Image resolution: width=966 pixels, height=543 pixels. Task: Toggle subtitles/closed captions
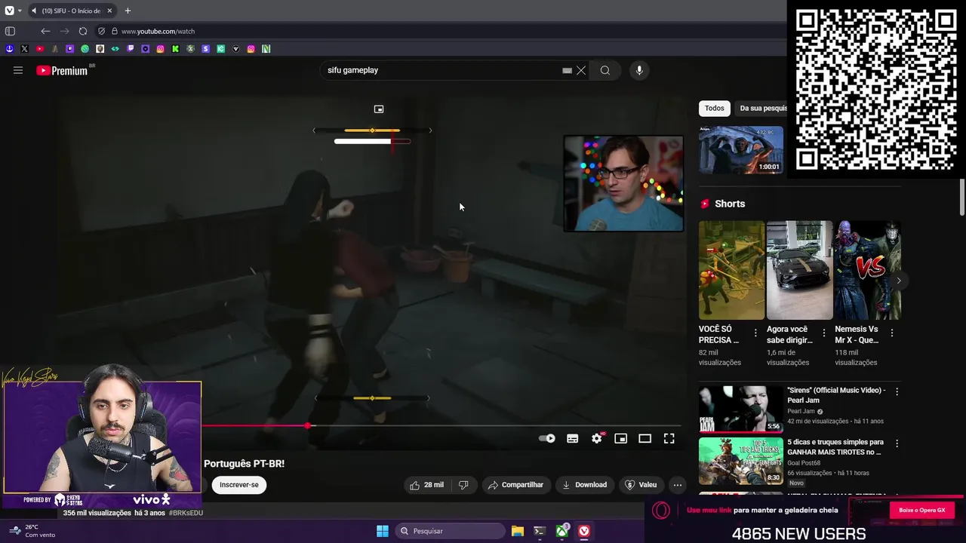[573, 438]
